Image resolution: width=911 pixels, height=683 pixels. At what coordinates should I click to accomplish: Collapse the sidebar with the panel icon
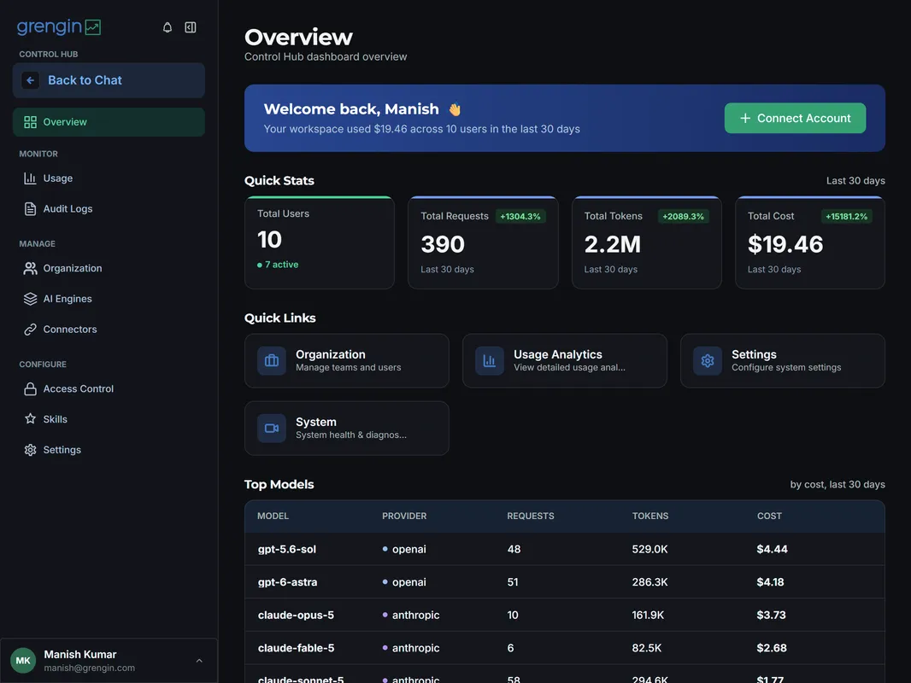pos(190,27)
